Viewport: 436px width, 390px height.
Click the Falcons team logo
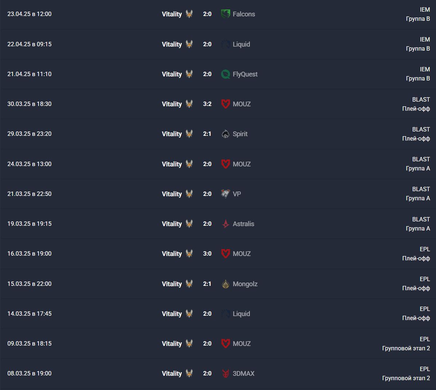click(x=225, y=13)
